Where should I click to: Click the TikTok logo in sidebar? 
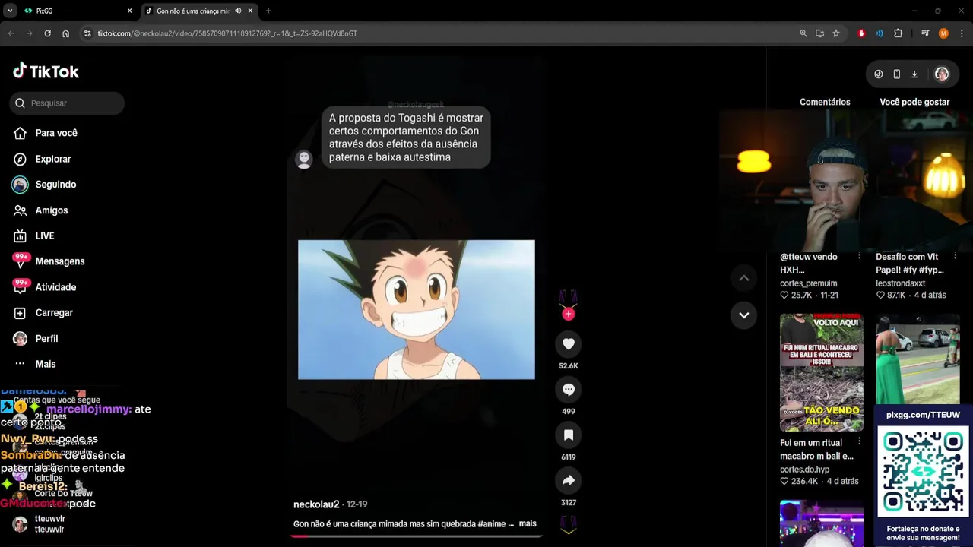[46, 71]
